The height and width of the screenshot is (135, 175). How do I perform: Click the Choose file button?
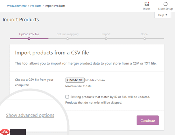tap(75, 80)
